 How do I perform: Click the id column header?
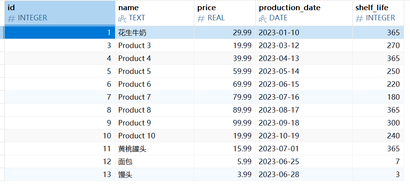[60, 13]
